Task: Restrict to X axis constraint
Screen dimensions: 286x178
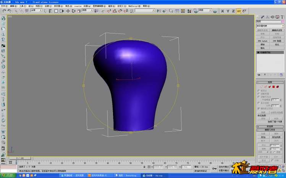Action: click(x=222, y=11)
